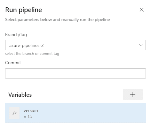Open the azure-pipelines-2 branch selector

(75, 45)
